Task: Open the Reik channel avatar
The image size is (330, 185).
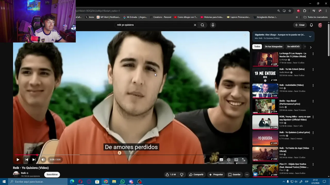Action: tap(16, 174)
